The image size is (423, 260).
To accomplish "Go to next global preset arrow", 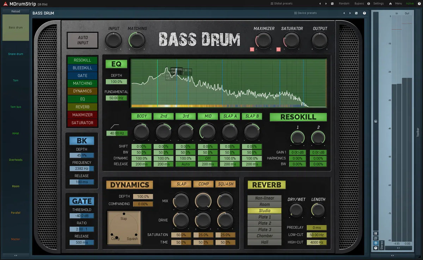I will click(326, 4).
